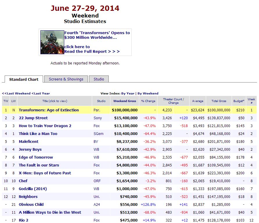Sort by the Weekend Gross column header

[124, 101]
